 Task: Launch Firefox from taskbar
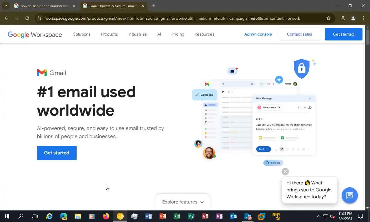point(106,216)
